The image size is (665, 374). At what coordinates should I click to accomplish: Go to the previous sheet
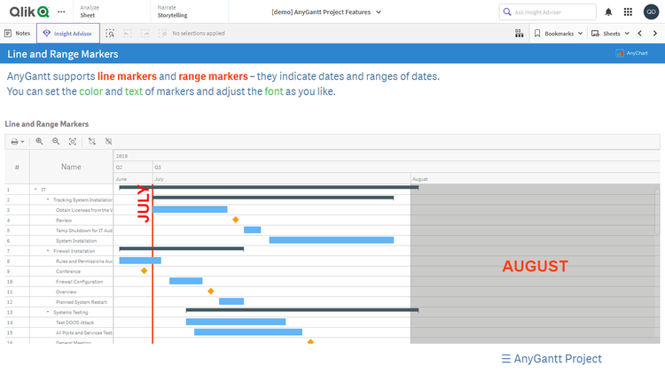click(x=640, y=33)
